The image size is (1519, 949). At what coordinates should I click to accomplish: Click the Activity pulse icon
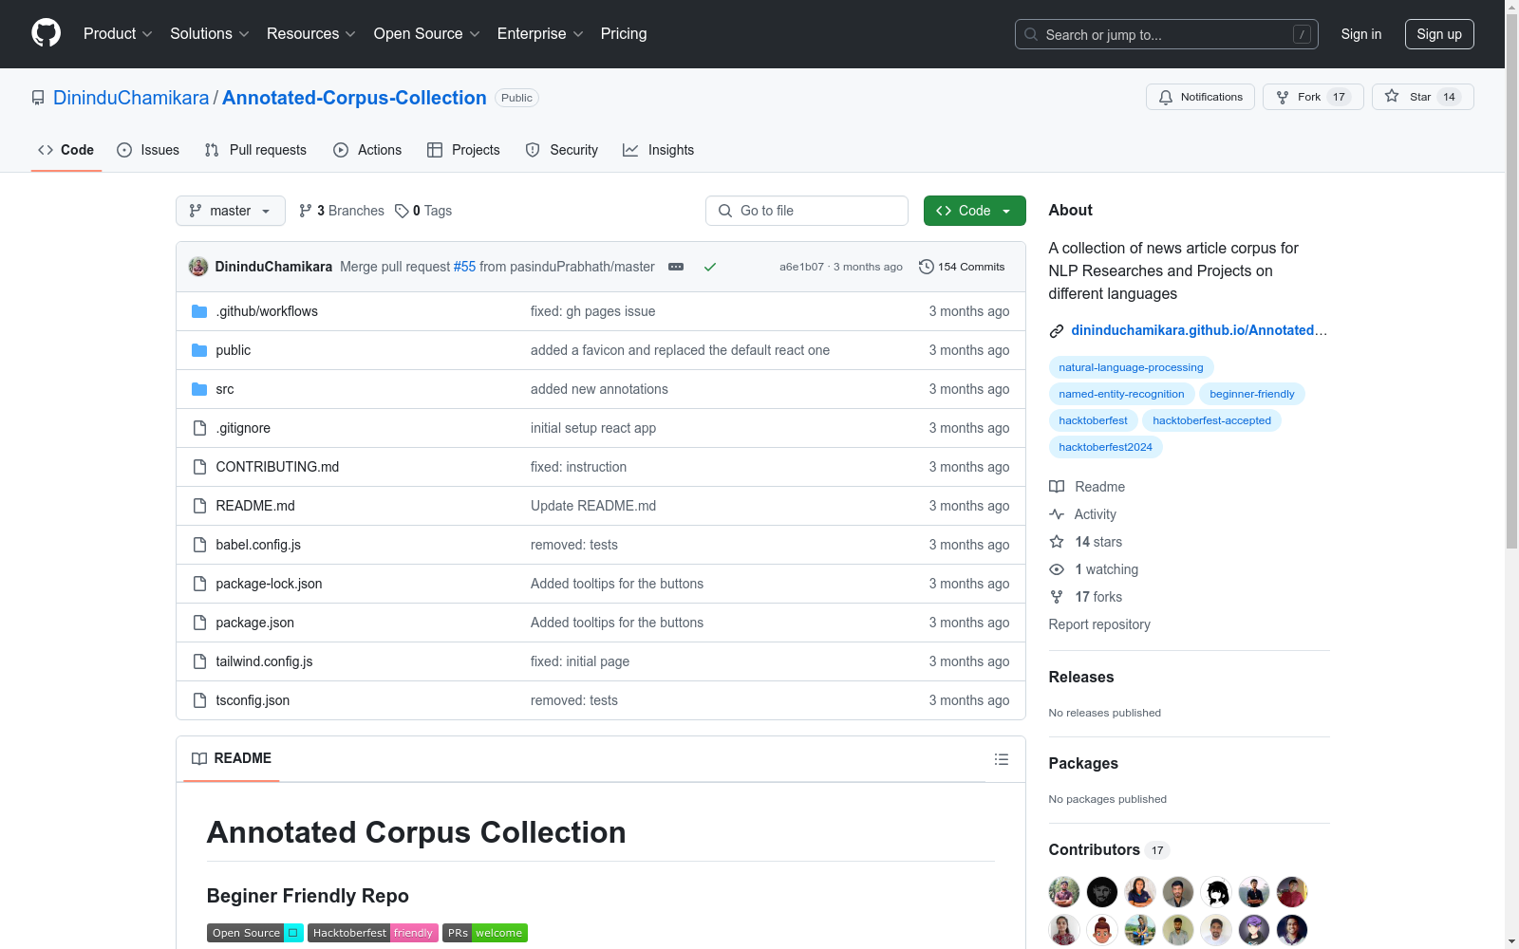pos(1057,514)
